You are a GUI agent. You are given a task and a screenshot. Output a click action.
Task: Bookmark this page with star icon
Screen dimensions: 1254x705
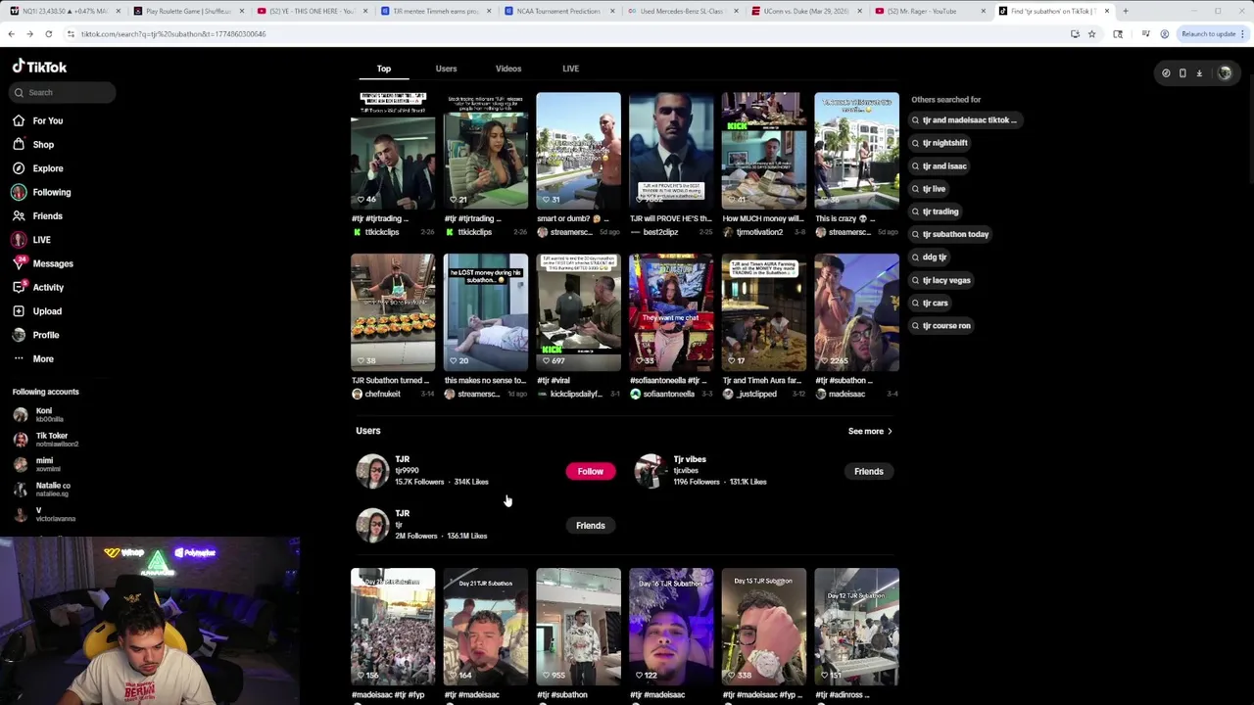tap(1091, 34)
